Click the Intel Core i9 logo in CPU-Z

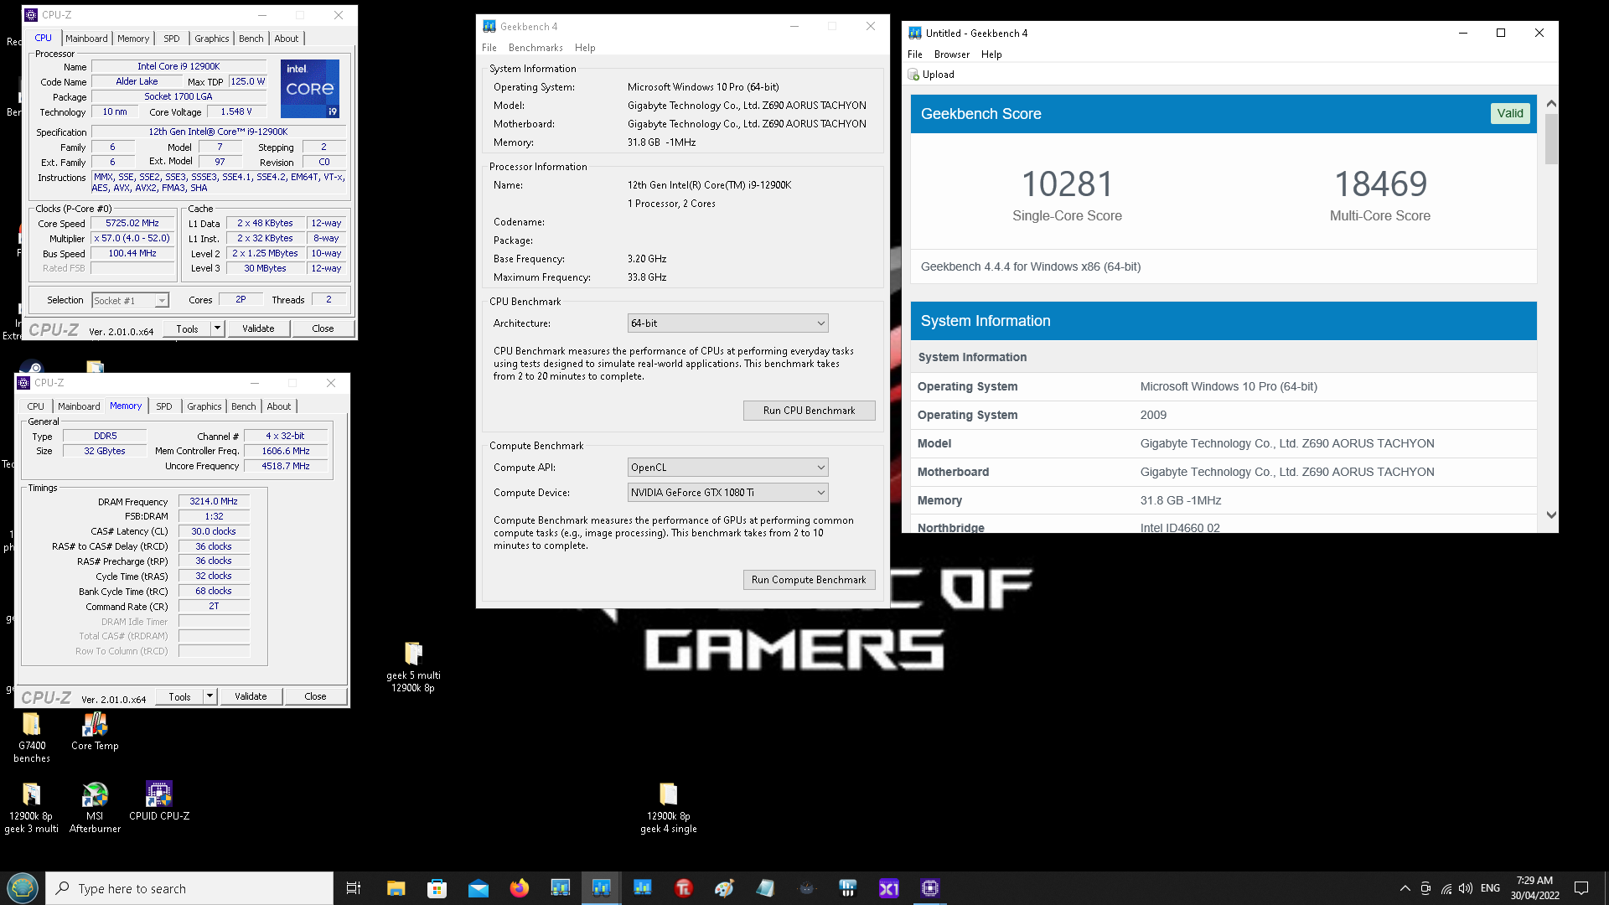point(310,88)
